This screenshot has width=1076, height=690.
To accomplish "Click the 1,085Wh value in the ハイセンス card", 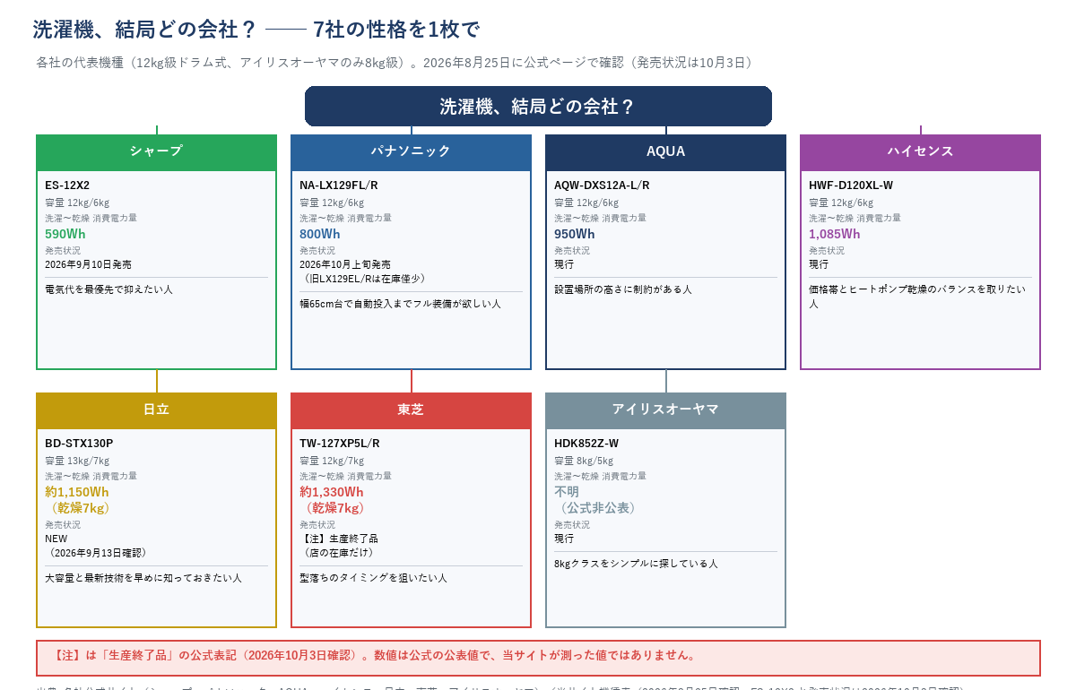I will pos(835,234).
